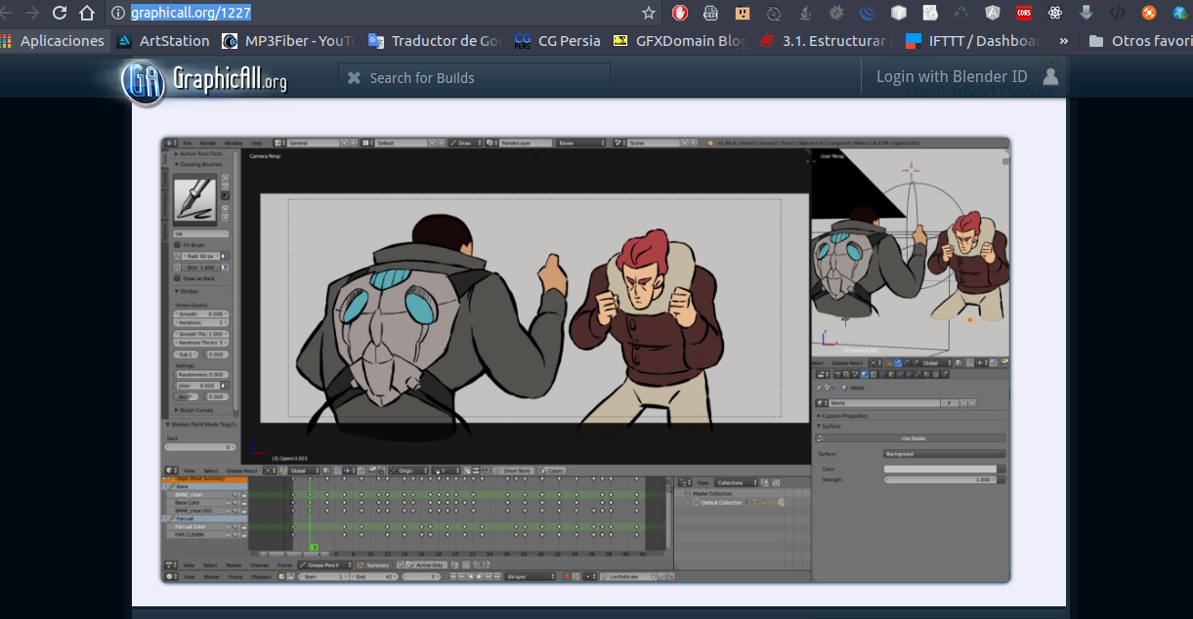Screen dimensions: 1193x619
Task: Reload the page with the browser refresh icon
Action: click(61, 13)
